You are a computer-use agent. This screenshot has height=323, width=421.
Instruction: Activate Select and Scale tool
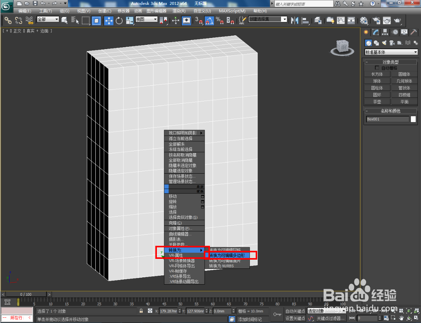click(x=130, y=20)
